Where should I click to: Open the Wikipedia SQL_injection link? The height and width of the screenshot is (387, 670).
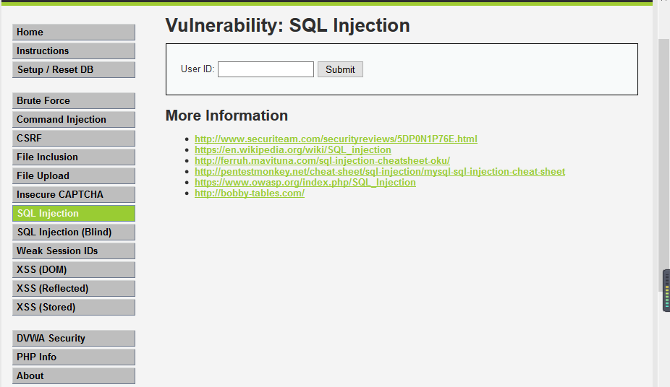pos(292,150)
